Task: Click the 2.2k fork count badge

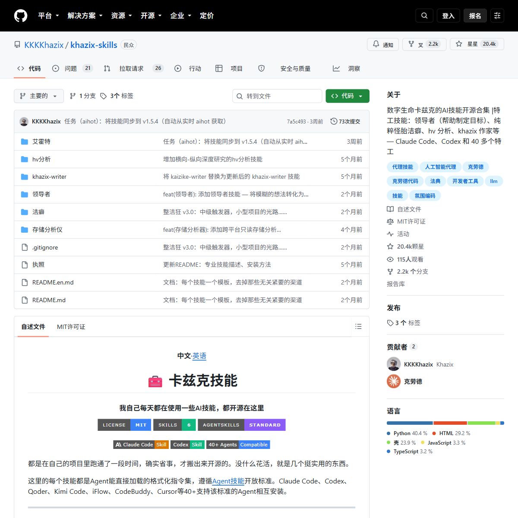Action: click(433, 44)
